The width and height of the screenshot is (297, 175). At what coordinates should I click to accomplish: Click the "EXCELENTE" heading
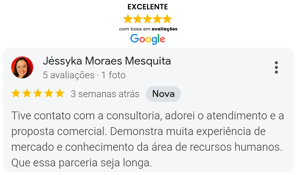[x=147, y=7]
